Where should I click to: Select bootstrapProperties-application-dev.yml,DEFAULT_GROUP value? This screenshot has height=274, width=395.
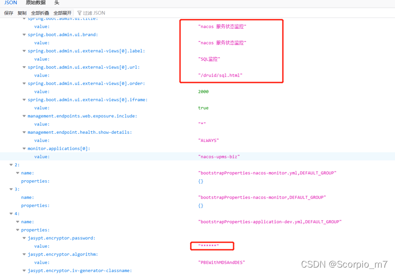(270, 222)
